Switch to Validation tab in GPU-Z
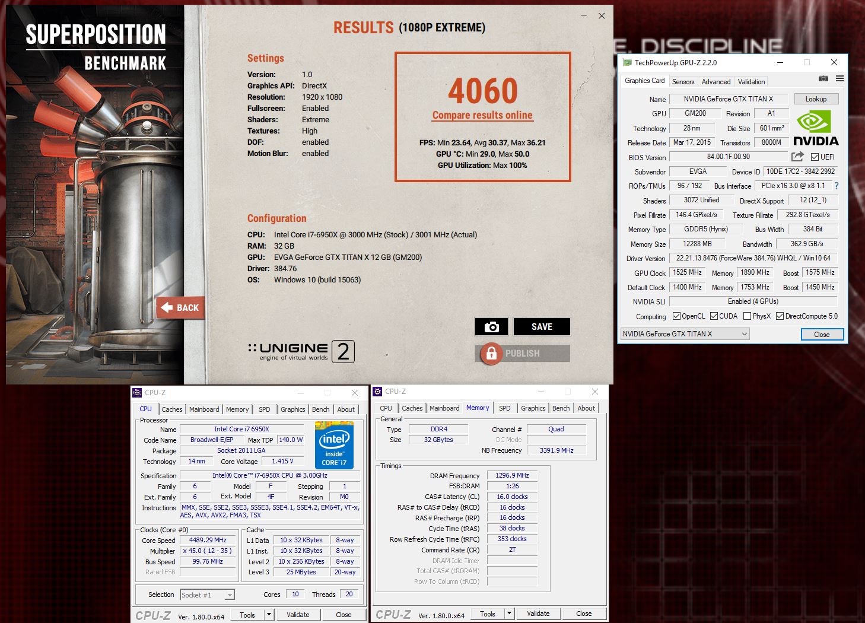This screenshot has width=865, height=623. tap(751, 82)
